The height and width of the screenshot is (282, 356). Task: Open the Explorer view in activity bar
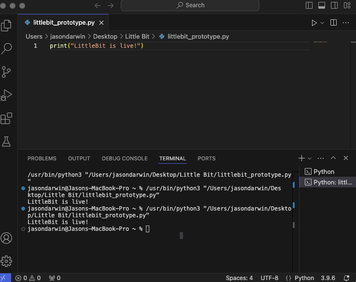tap(6, 26)
